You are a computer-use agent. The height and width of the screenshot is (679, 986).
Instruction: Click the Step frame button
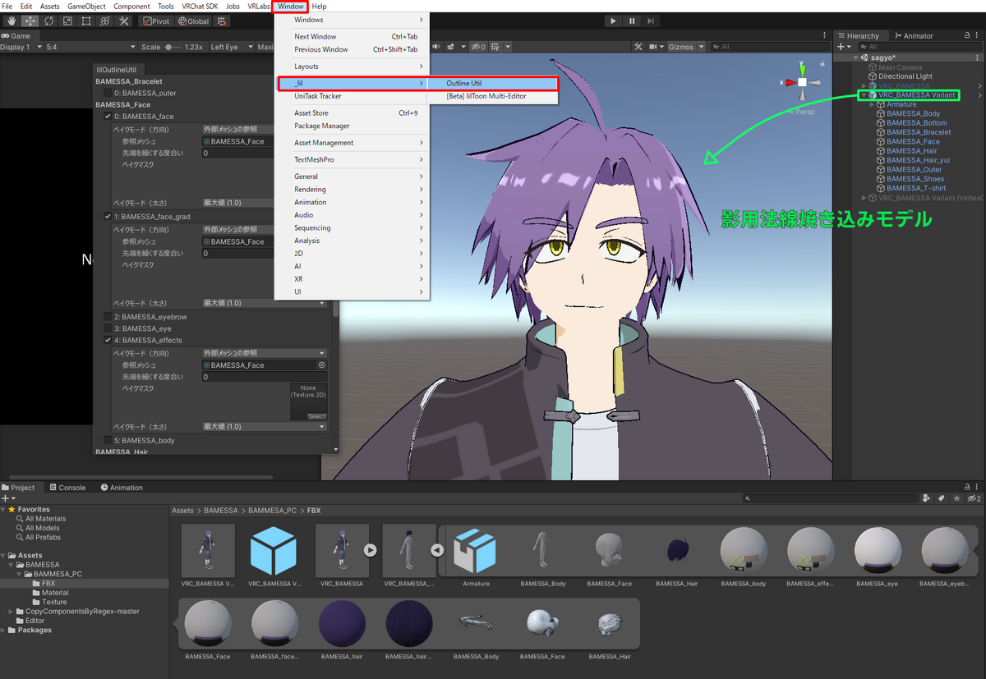pyautogui.click(x=651, y=21)
